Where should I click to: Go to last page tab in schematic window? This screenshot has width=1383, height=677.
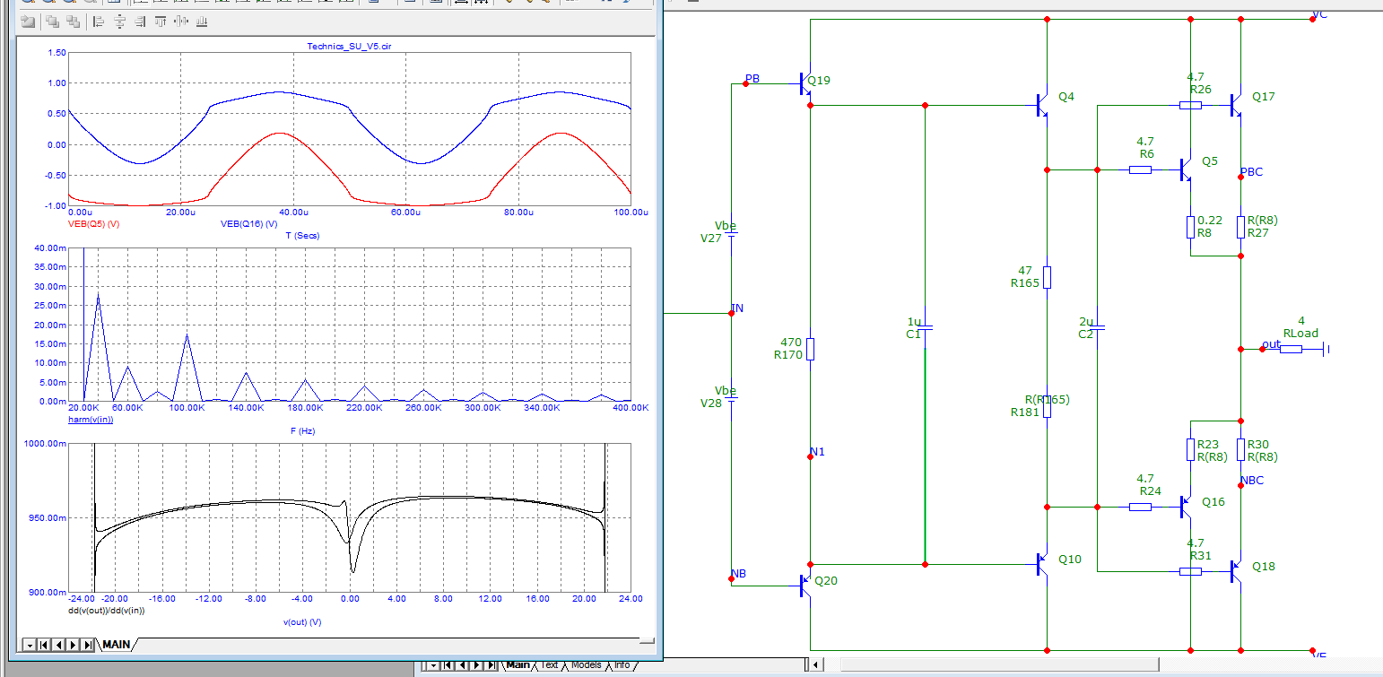click(x=492, y=665)
